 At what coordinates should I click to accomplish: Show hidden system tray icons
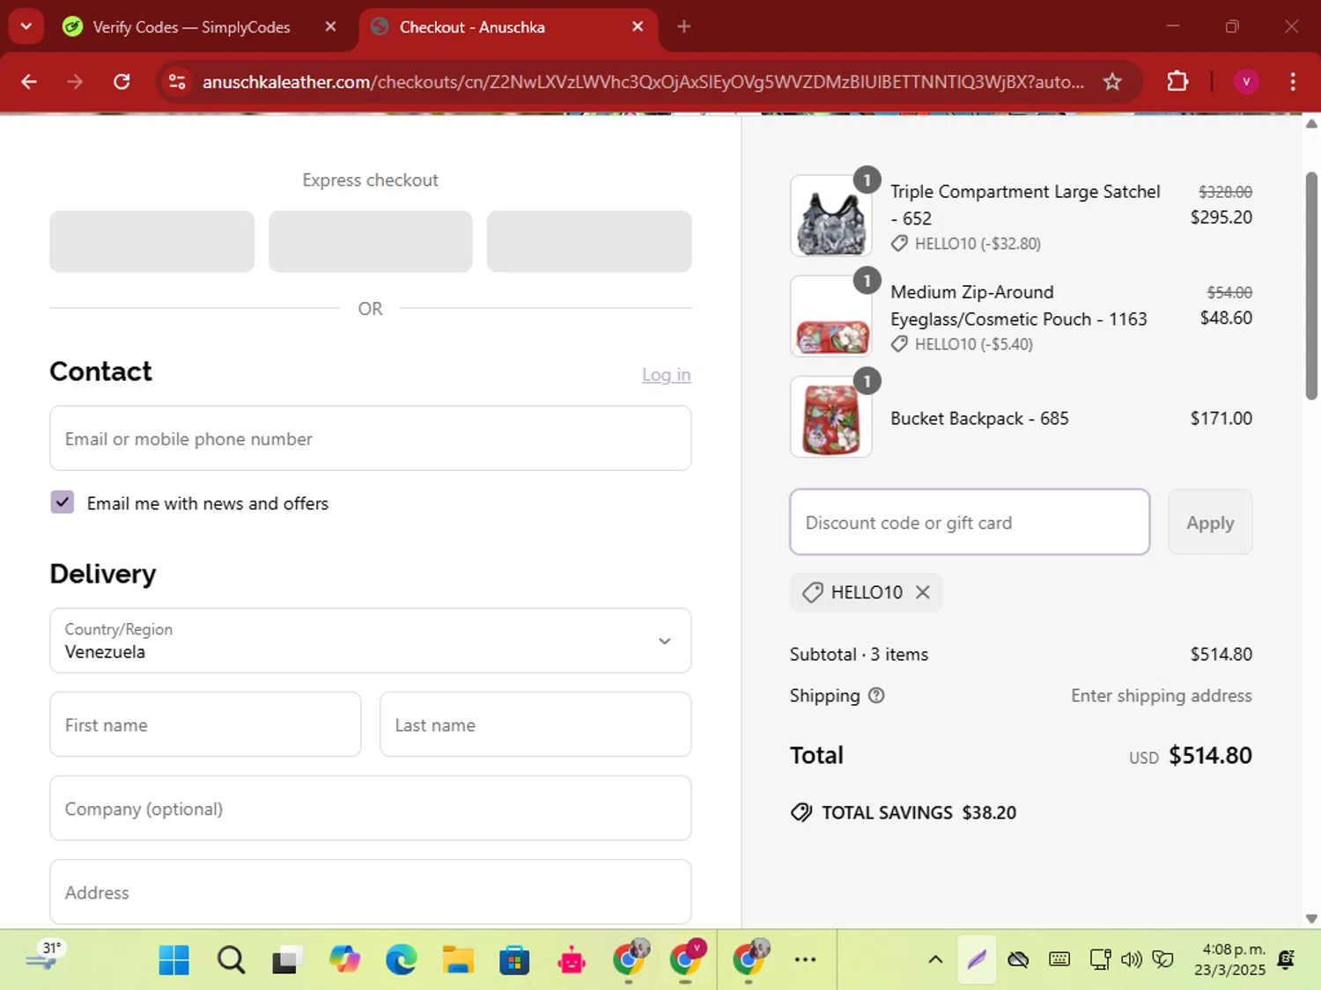(x=935, y=960)
